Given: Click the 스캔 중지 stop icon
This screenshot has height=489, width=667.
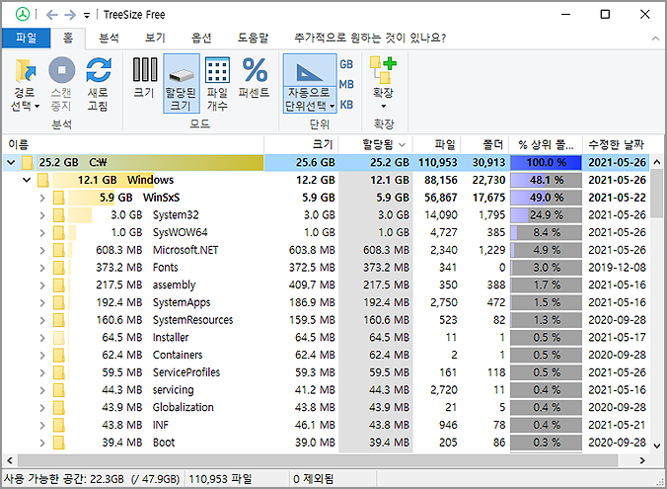Looking at the screenshot, I should 62,70.
